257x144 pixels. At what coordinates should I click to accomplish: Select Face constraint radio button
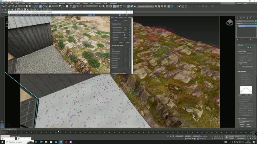(x=240, y=126)
